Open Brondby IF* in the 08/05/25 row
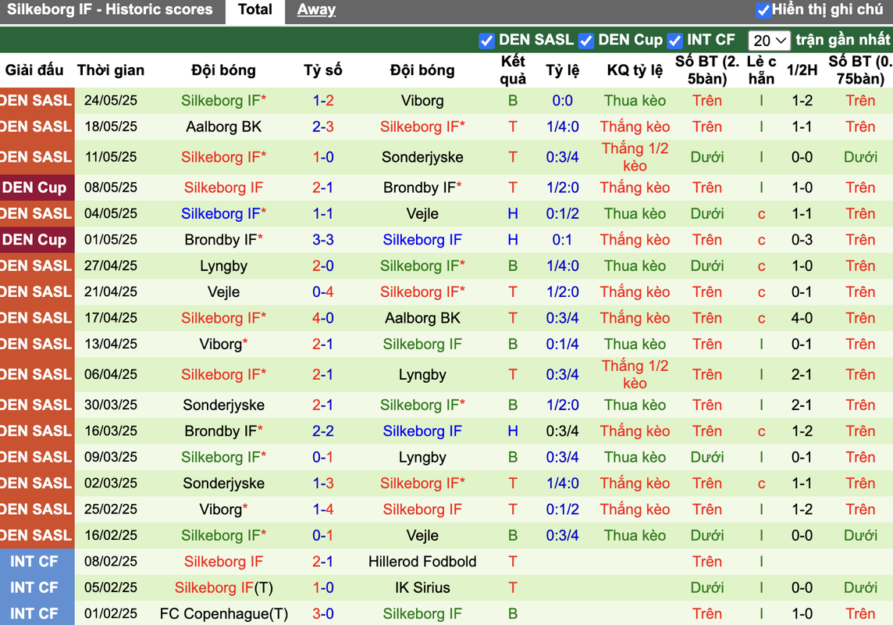Viewport: 893px width, 625px height. (422, 187)
